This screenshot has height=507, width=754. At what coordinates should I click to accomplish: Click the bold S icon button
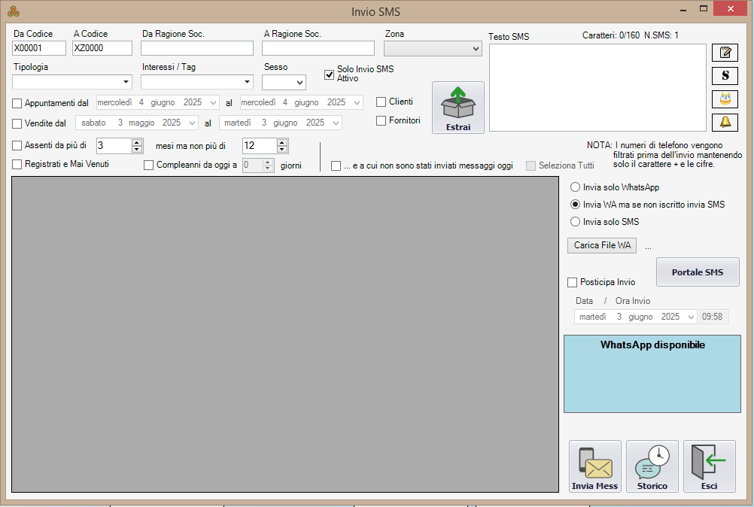[725, 76]
